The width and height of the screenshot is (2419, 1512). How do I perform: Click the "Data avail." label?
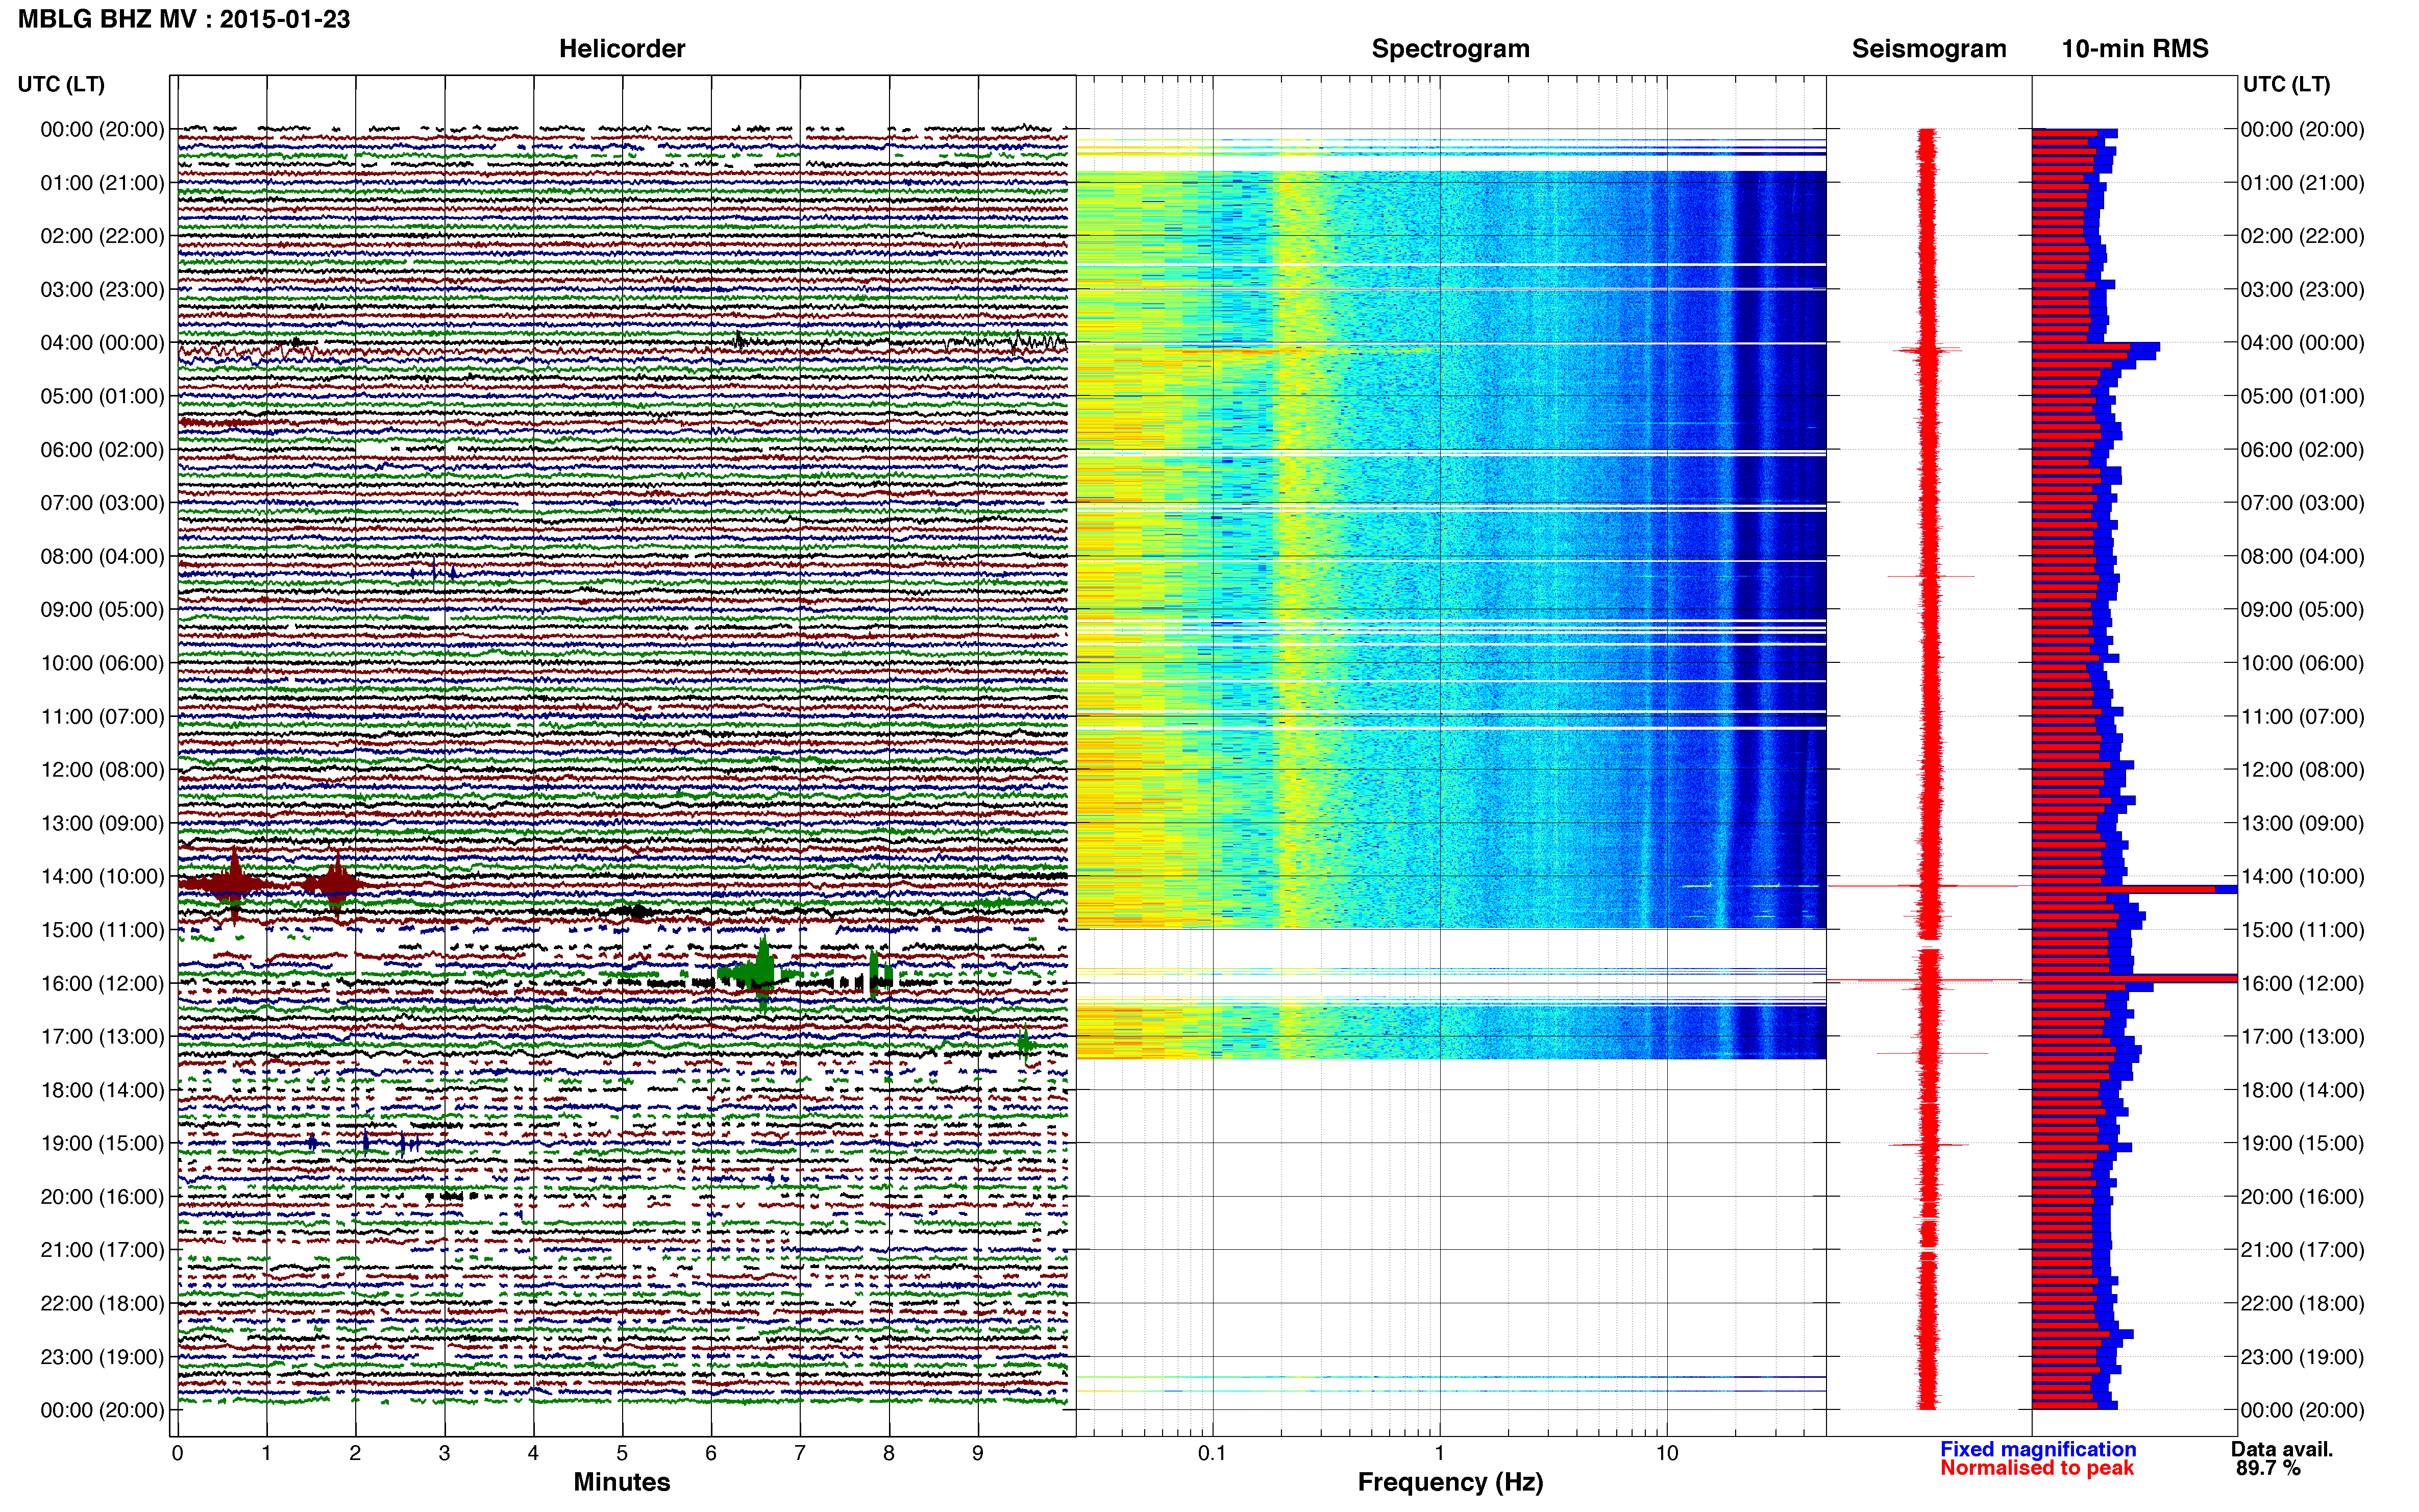tap(2282, 1449)
